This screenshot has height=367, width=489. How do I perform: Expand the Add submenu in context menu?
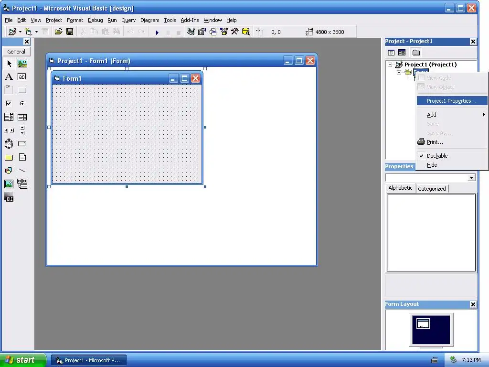coord(452,115)
